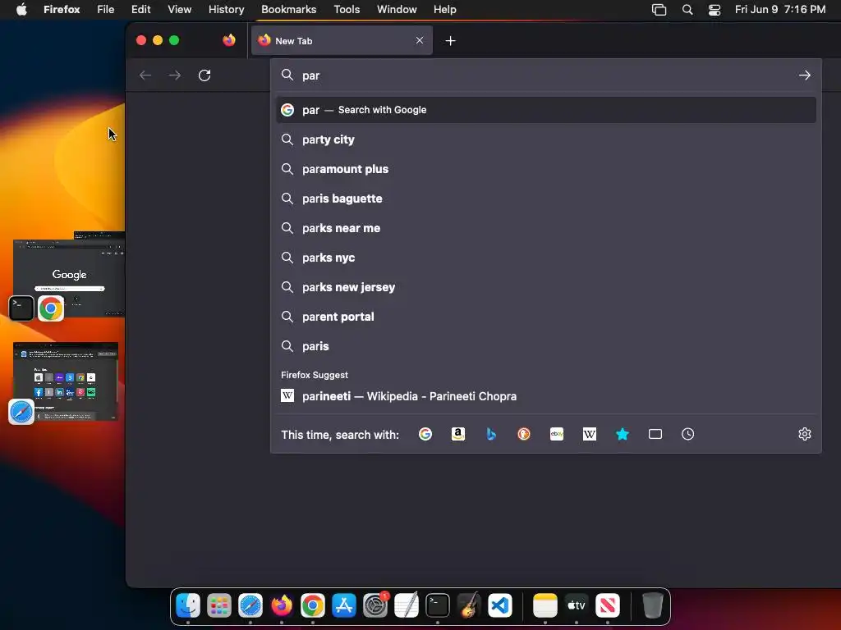Viewport: 841px width, 630px height.
Task: Open Finder from the Dock
Action: point(188,605)
